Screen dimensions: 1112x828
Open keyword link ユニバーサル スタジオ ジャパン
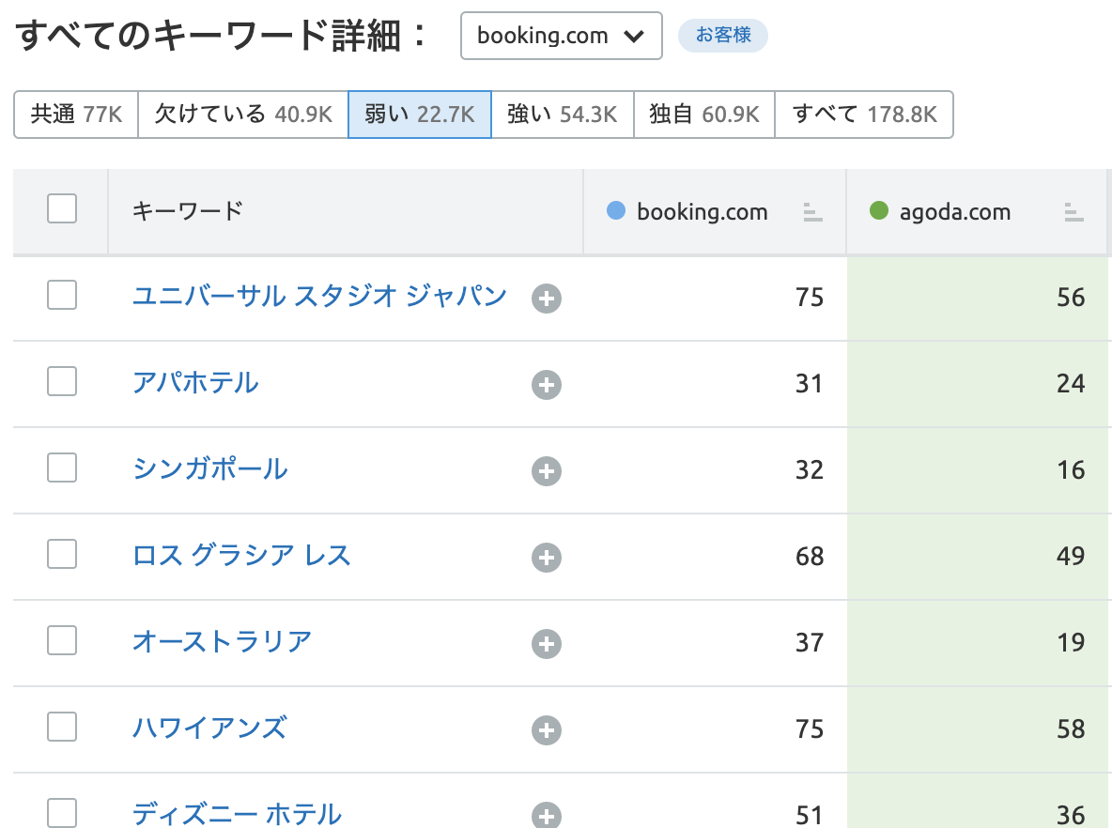(320, 296)
